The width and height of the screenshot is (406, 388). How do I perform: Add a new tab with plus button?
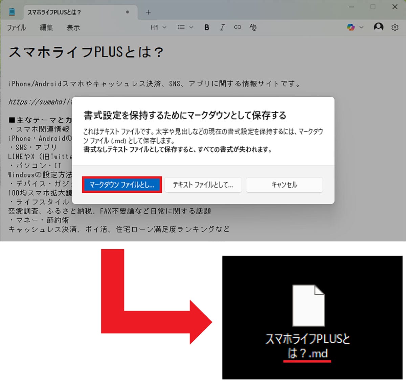click(x=148, y=12)
